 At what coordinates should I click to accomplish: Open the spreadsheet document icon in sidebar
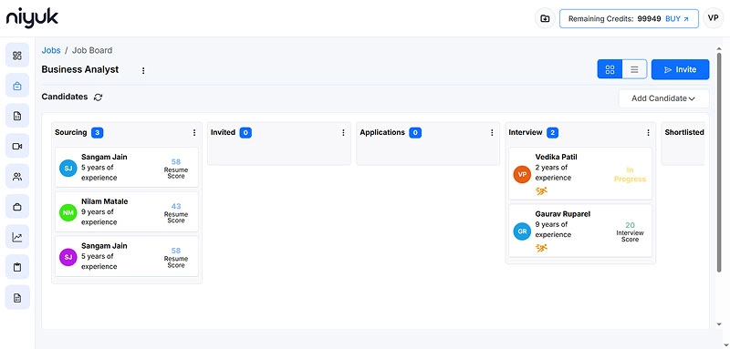tap(17, 116)
